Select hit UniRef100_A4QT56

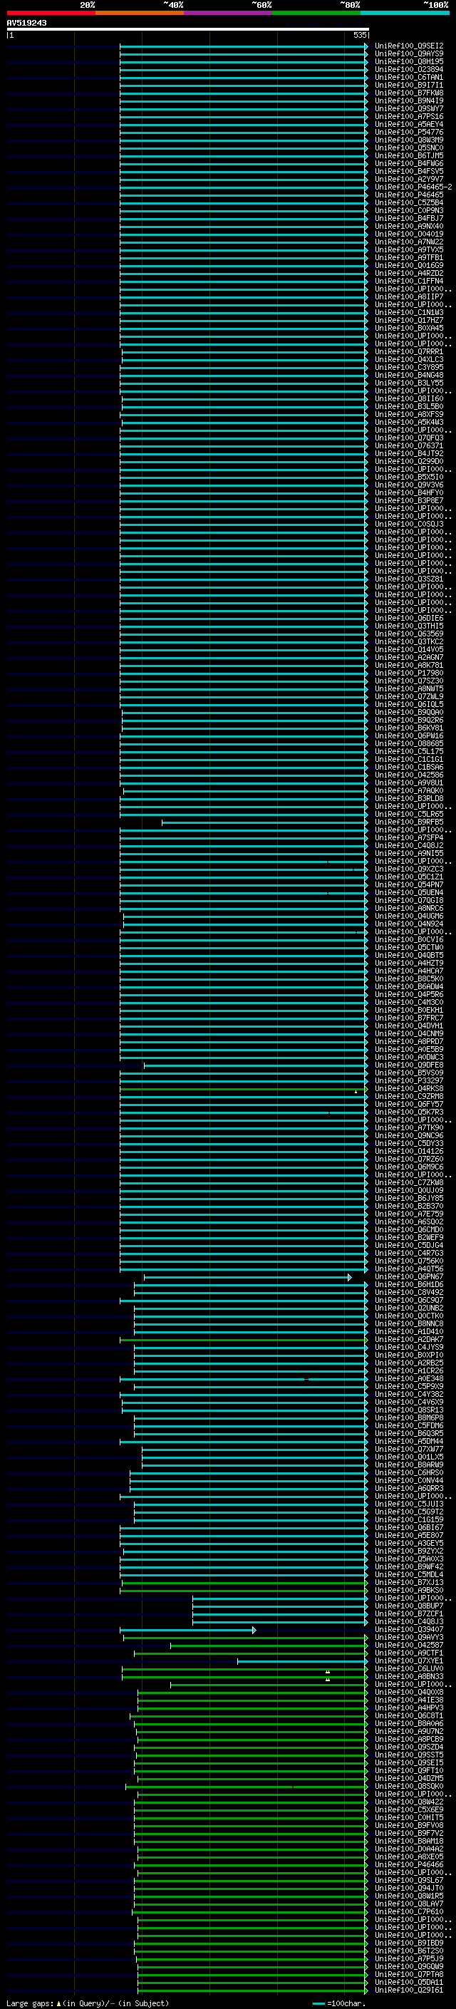coord(409,1269)
